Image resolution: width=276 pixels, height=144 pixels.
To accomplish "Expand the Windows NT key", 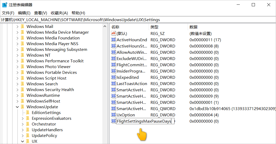I will 17,55.
